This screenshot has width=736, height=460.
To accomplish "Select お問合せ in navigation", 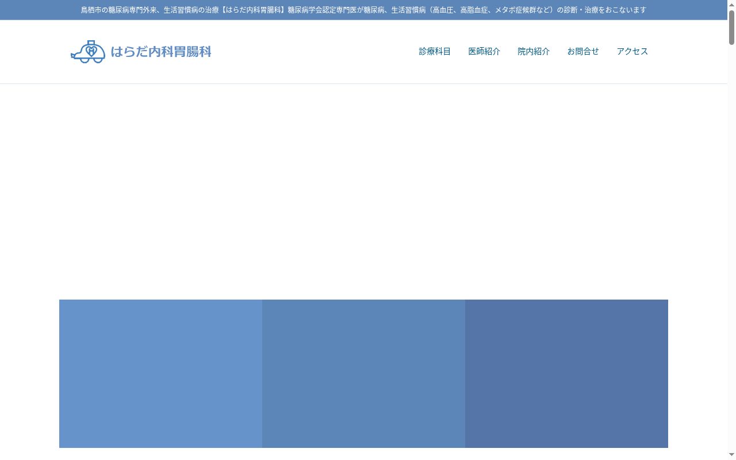I will coord(583,51).
